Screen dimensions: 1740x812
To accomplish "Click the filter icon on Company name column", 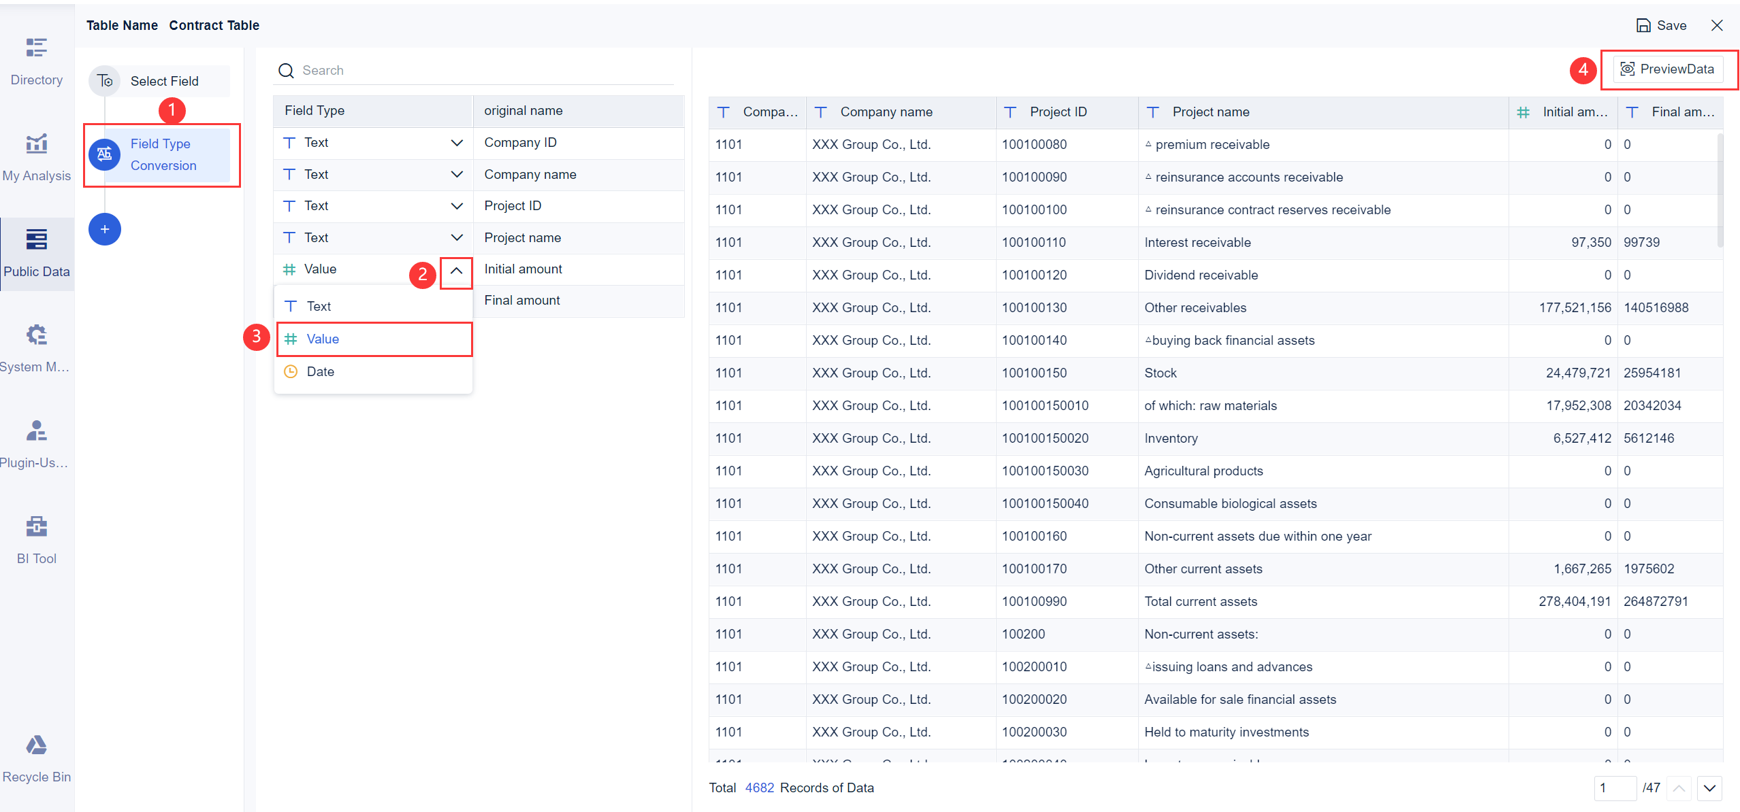I will [820, 112].
